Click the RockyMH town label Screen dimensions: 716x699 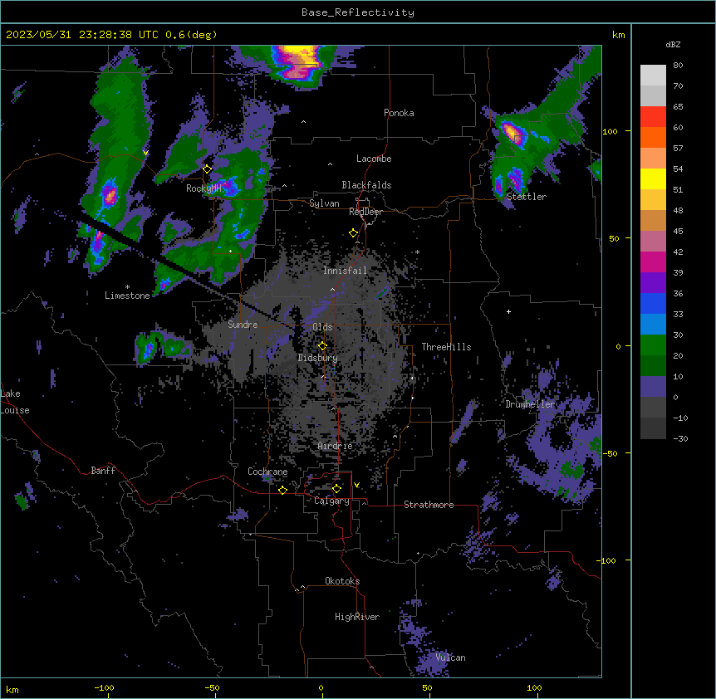[204, 188]
